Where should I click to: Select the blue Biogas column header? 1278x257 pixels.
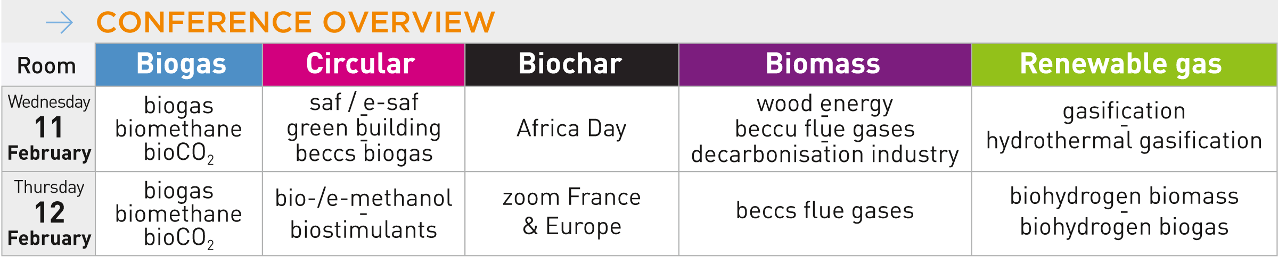[x=181, y=64]
